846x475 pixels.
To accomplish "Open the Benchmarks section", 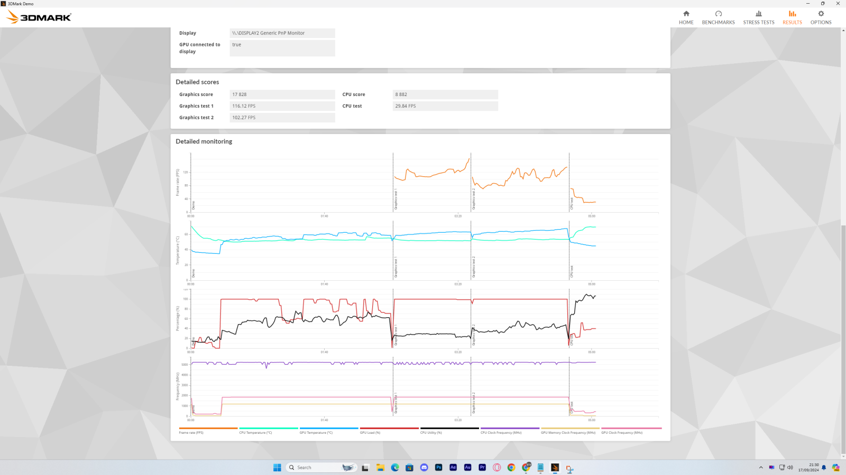I will pos(718,17).
